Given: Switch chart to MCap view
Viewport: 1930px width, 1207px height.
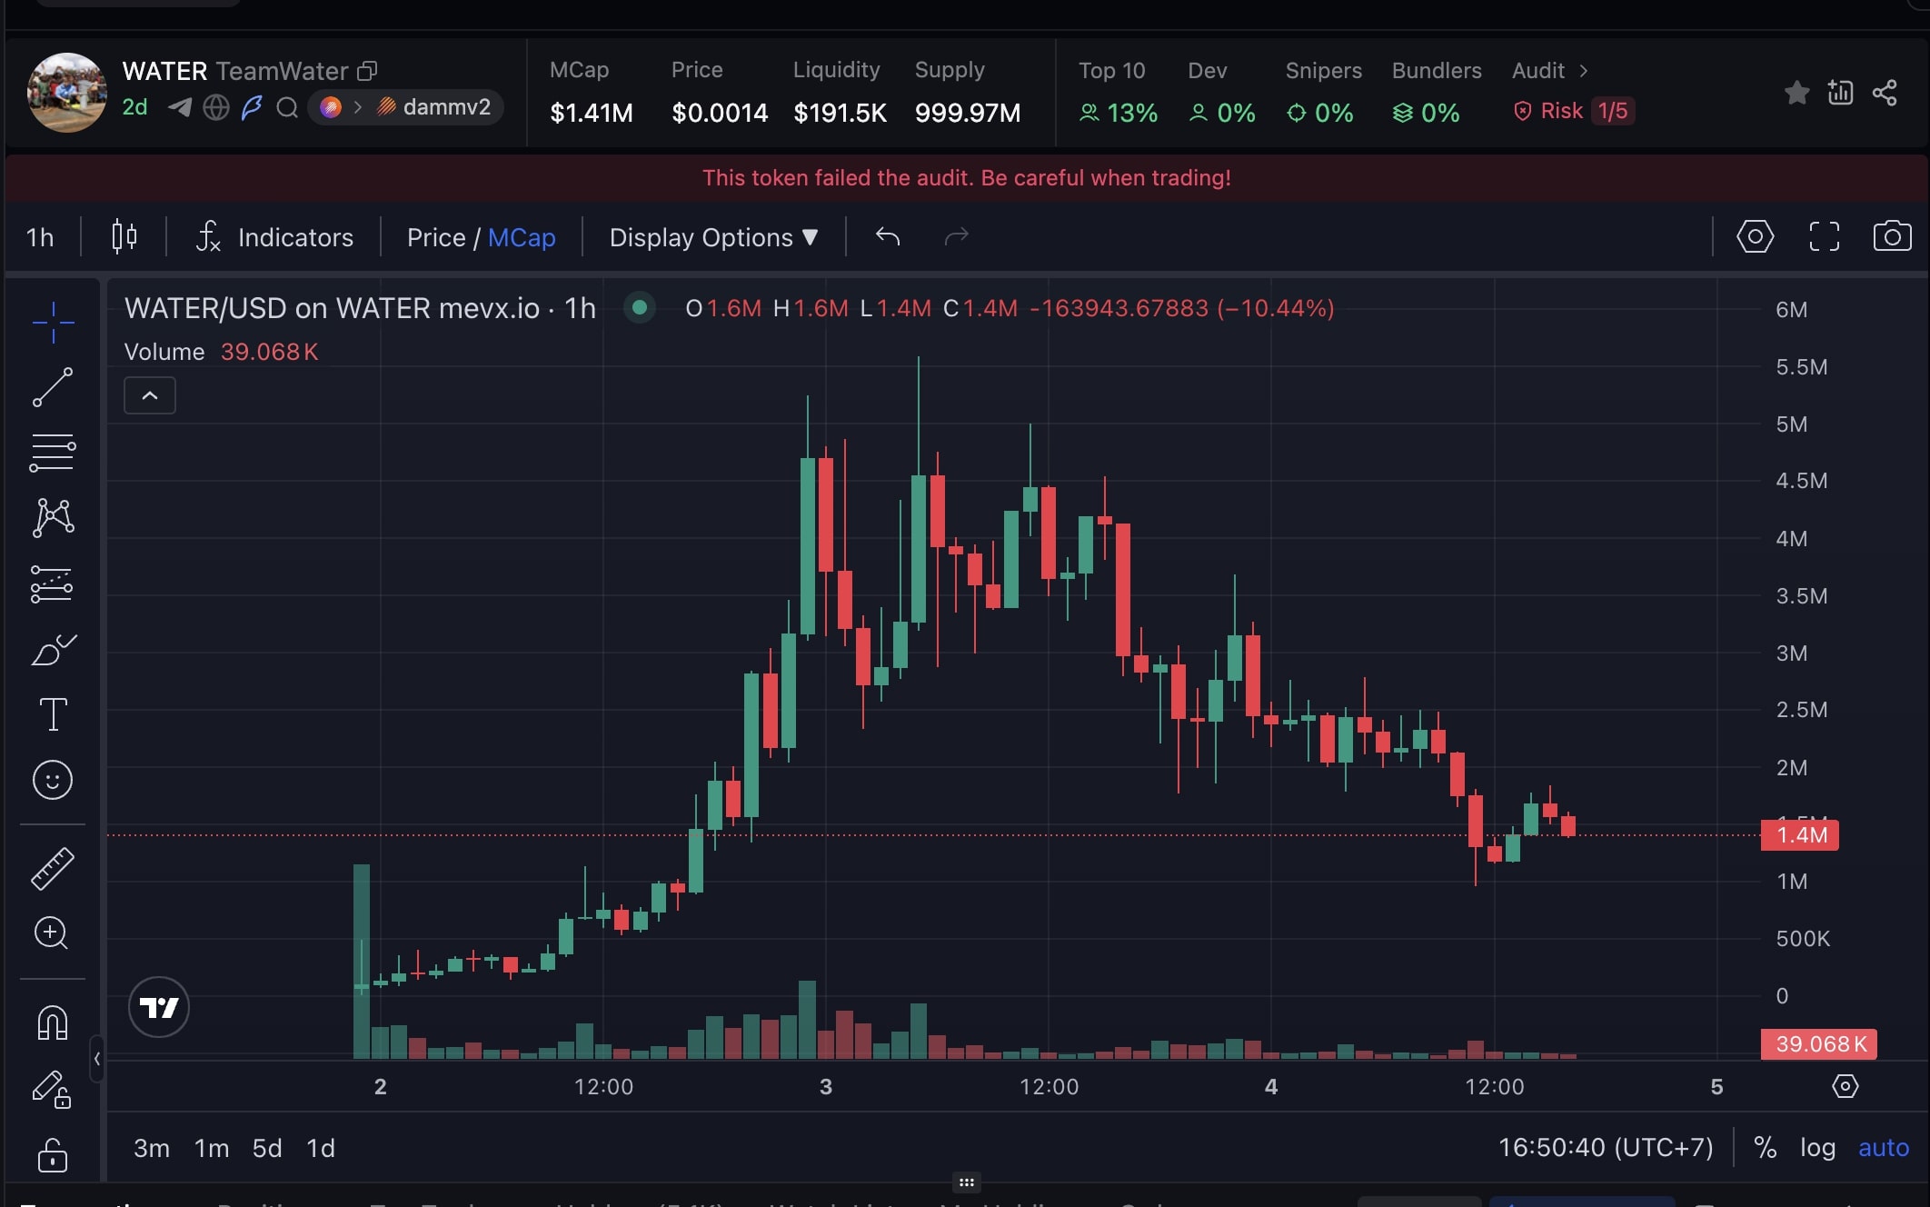Looking at the screenshot, I should pos(522,237).
